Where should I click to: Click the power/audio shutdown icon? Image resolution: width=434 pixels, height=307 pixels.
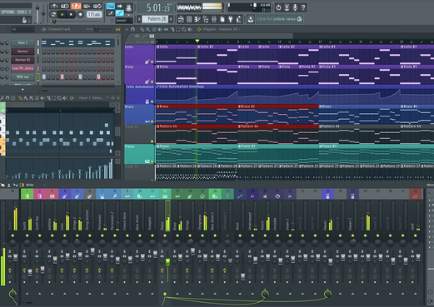278,7
